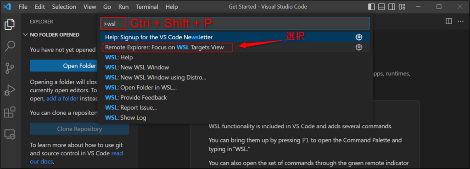The image size is (470, 169).
Task: Open the Run menu
Action: pos(123,6)
